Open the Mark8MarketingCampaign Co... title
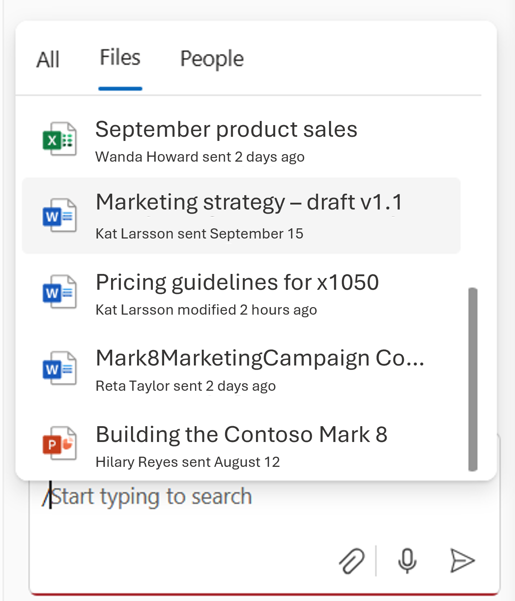The width and height of the screenshot is (515, 601). [260, 358]
